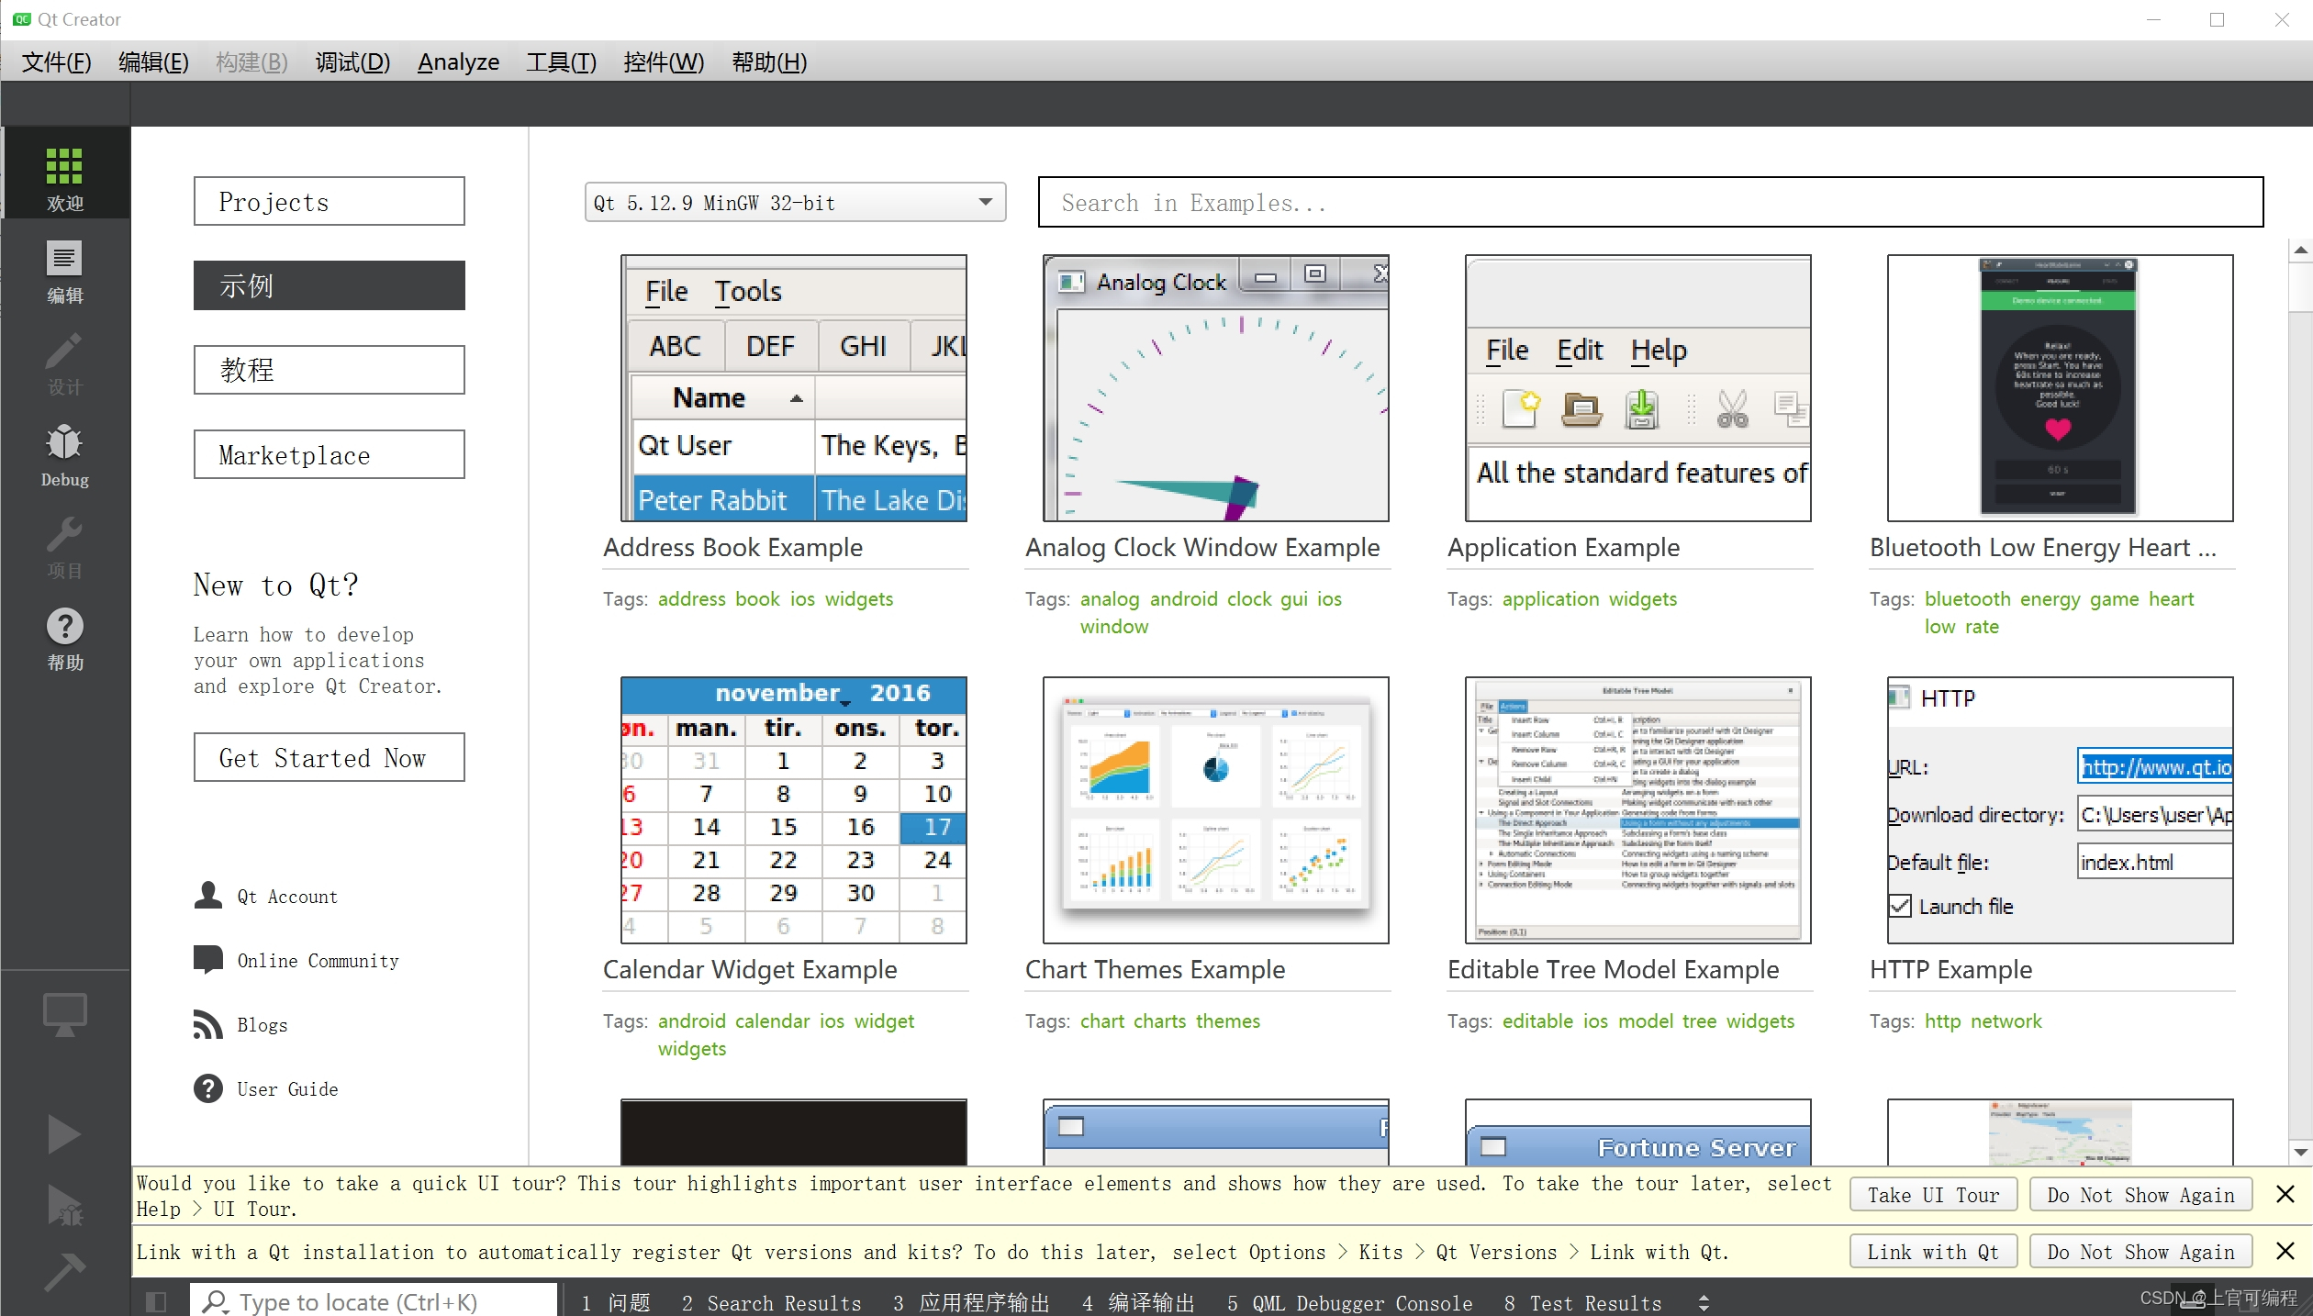Screen dimensions: 2313x1316
Task: Dismiss the Link with Qt notification
Action: [2285, 1251]
